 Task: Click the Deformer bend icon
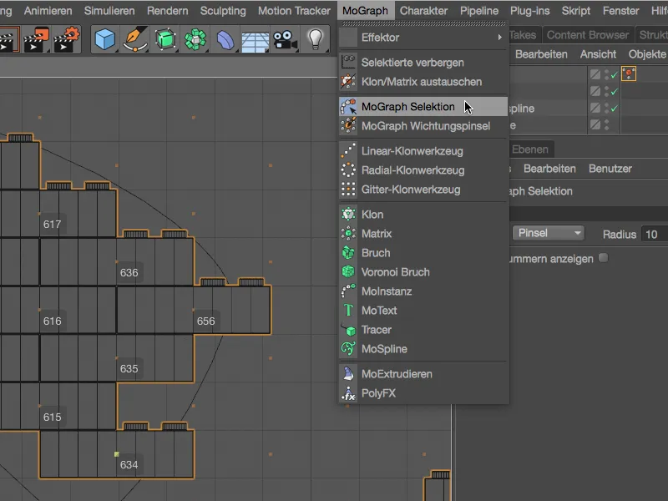(x=225, y=38)
